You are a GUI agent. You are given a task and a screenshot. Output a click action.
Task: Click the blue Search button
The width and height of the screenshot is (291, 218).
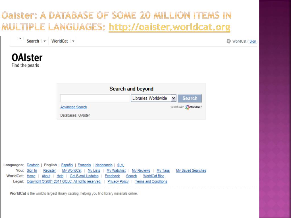coord(190,98)
